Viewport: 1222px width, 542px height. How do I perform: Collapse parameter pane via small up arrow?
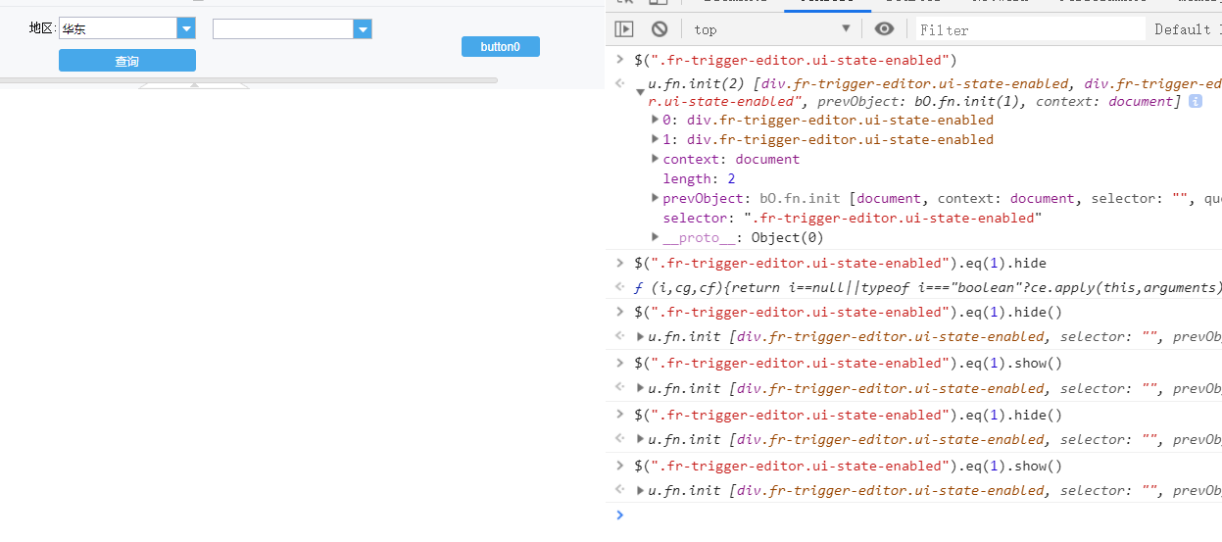click(x=194, y=86)
